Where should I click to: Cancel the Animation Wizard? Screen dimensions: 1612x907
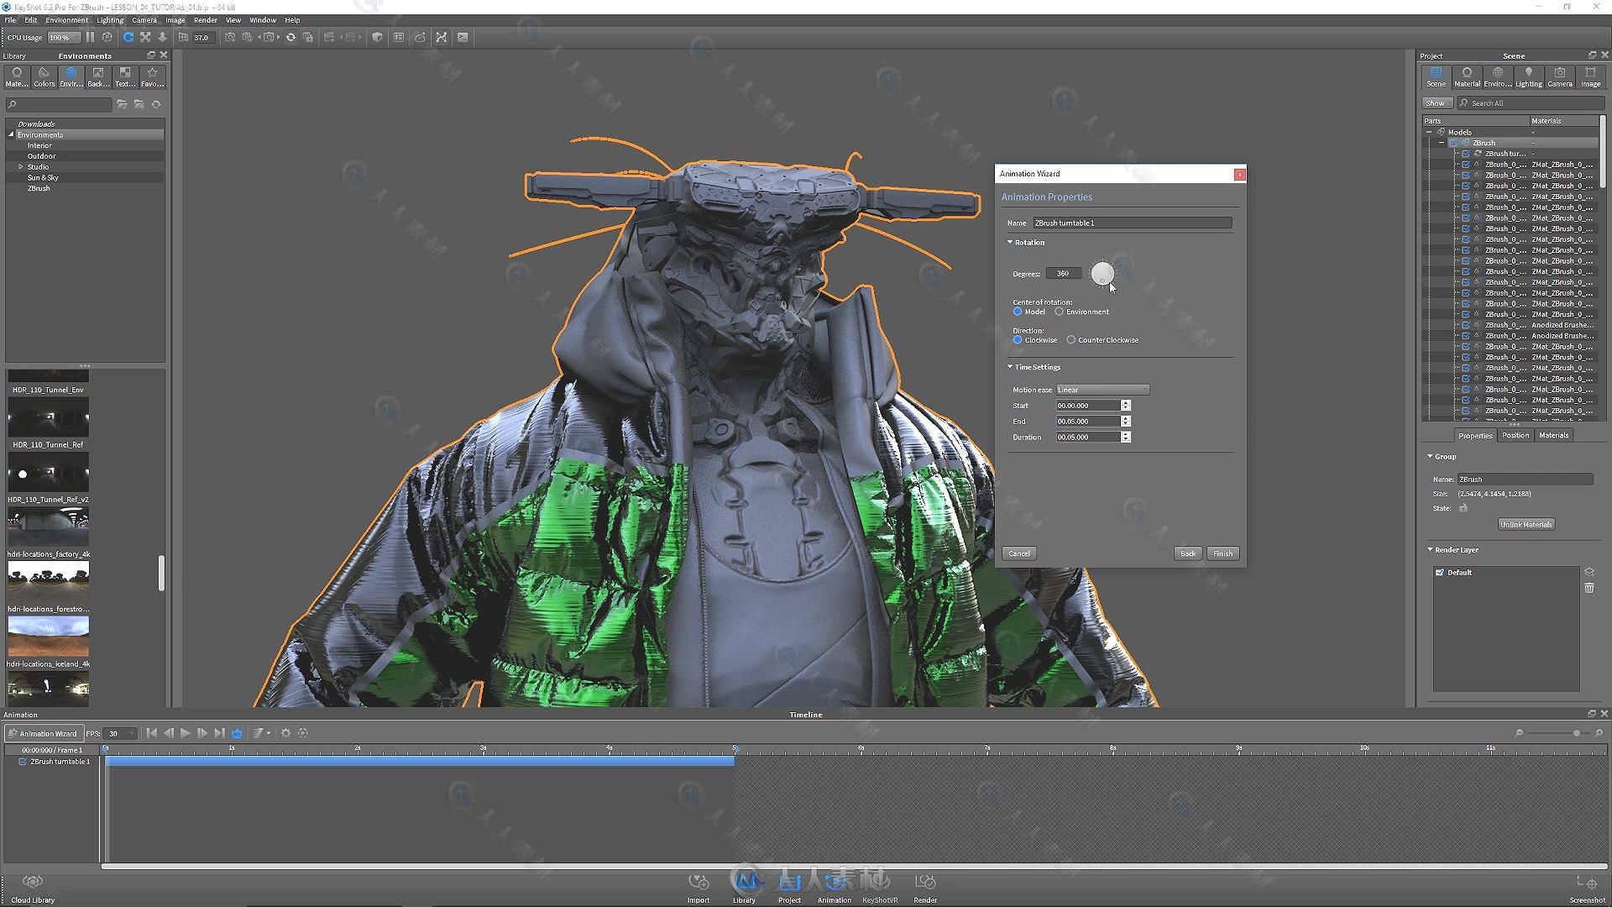[1019, 553]
